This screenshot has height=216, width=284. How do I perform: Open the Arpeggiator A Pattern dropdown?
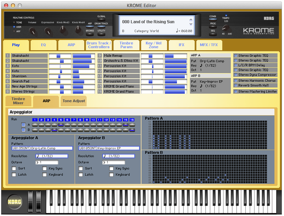pos(42,148)
